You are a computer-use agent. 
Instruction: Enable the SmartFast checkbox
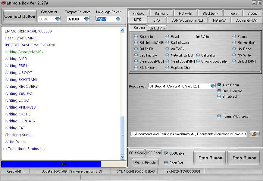(x=219, y=97)
